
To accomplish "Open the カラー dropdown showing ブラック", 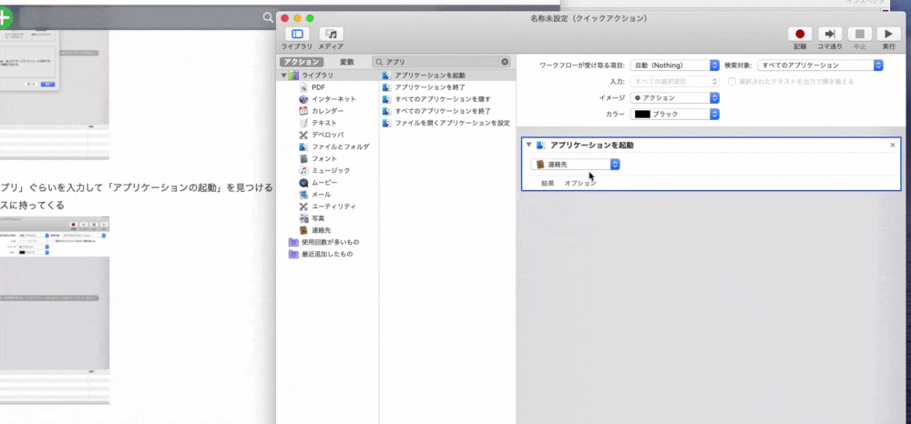I will (x=674, y=115).
